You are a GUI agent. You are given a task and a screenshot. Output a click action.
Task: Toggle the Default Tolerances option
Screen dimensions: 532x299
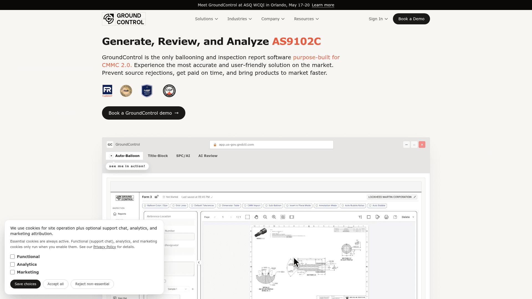[x=202, y=206]
